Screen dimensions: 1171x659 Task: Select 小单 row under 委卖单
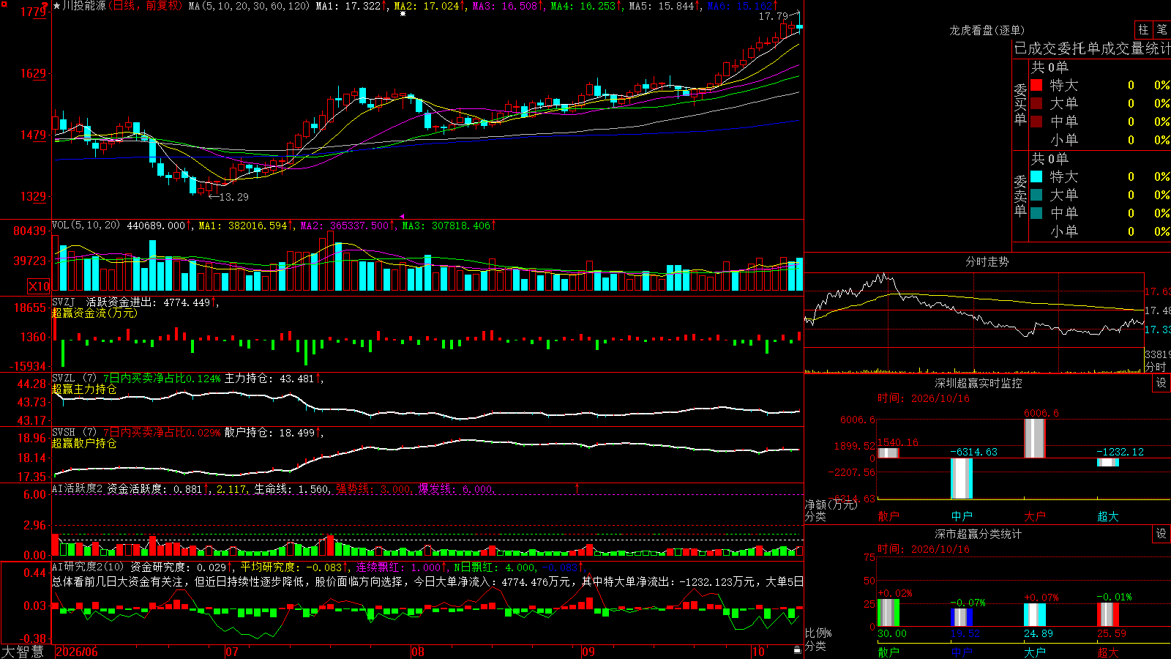tap(1100, 231)
